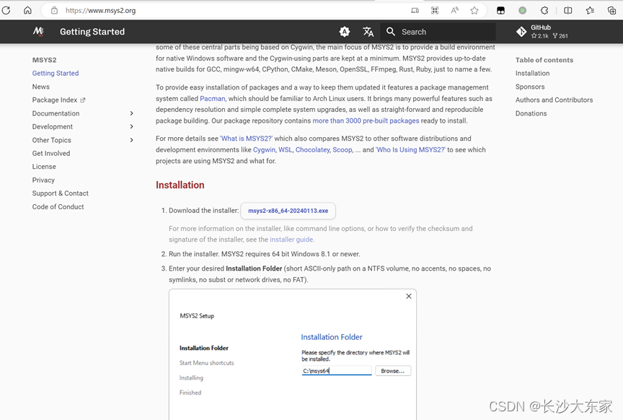
Task: Open the GitHub repository link
Action: 542,32
